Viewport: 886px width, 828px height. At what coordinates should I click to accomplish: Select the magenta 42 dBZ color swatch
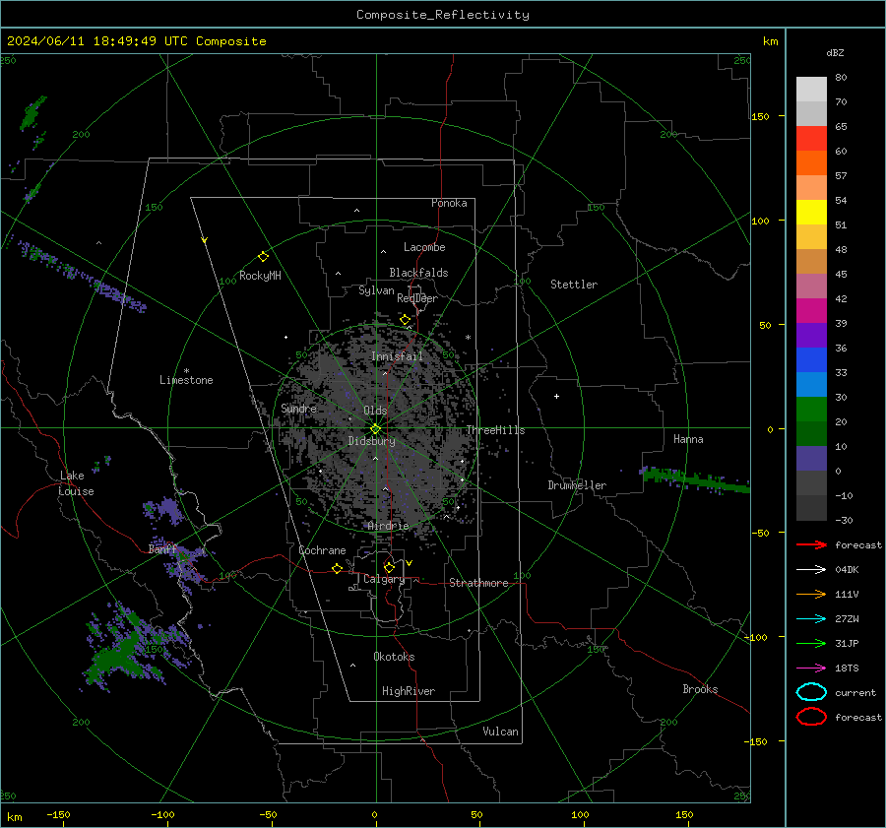[811, 310]
